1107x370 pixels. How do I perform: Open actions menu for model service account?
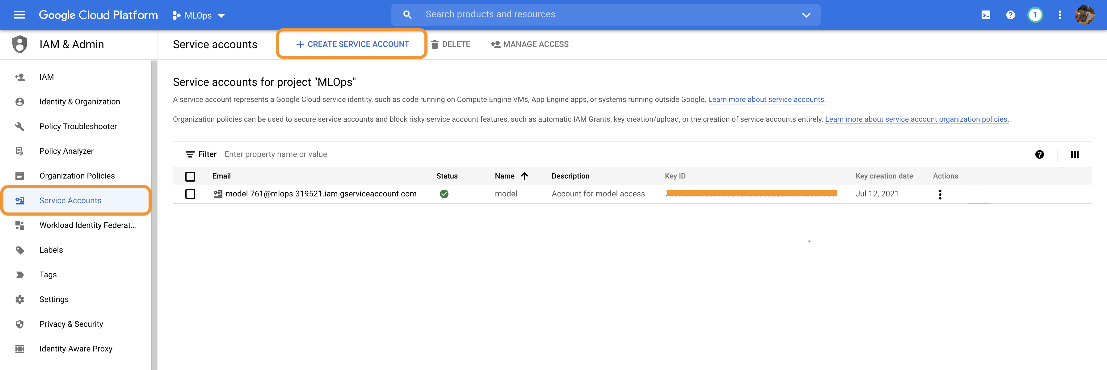point(940,194)
